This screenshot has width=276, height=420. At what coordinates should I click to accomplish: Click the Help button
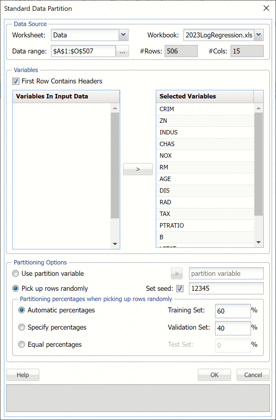pyautogui.click(x=23, y=375)
